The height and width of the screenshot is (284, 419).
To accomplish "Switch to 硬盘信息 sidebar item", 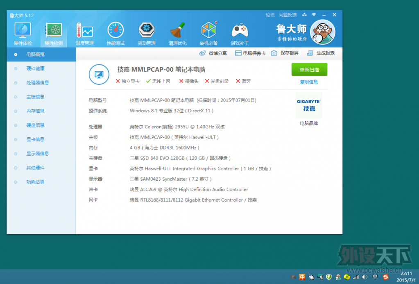I will tap(35, 125).
